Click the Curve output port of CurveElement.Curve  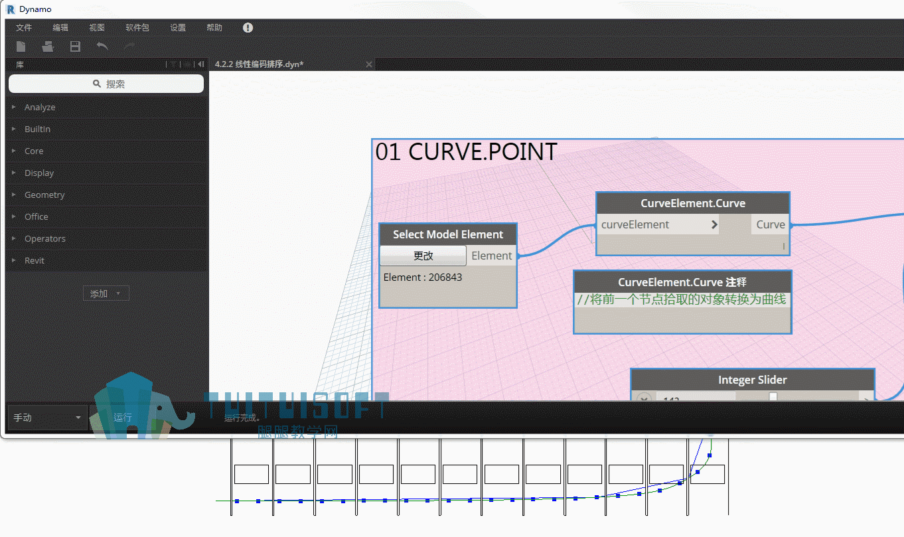click(x=771, y=224)
